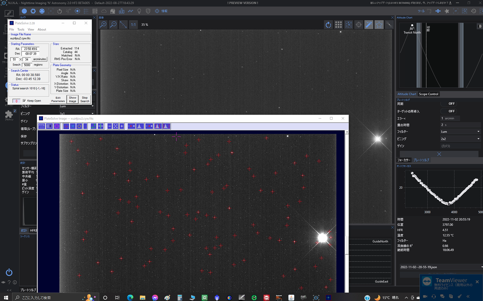Open the N.I.N.A. lightbulb flat panel icon
The image size is (483, 301).
pos(139,11)
